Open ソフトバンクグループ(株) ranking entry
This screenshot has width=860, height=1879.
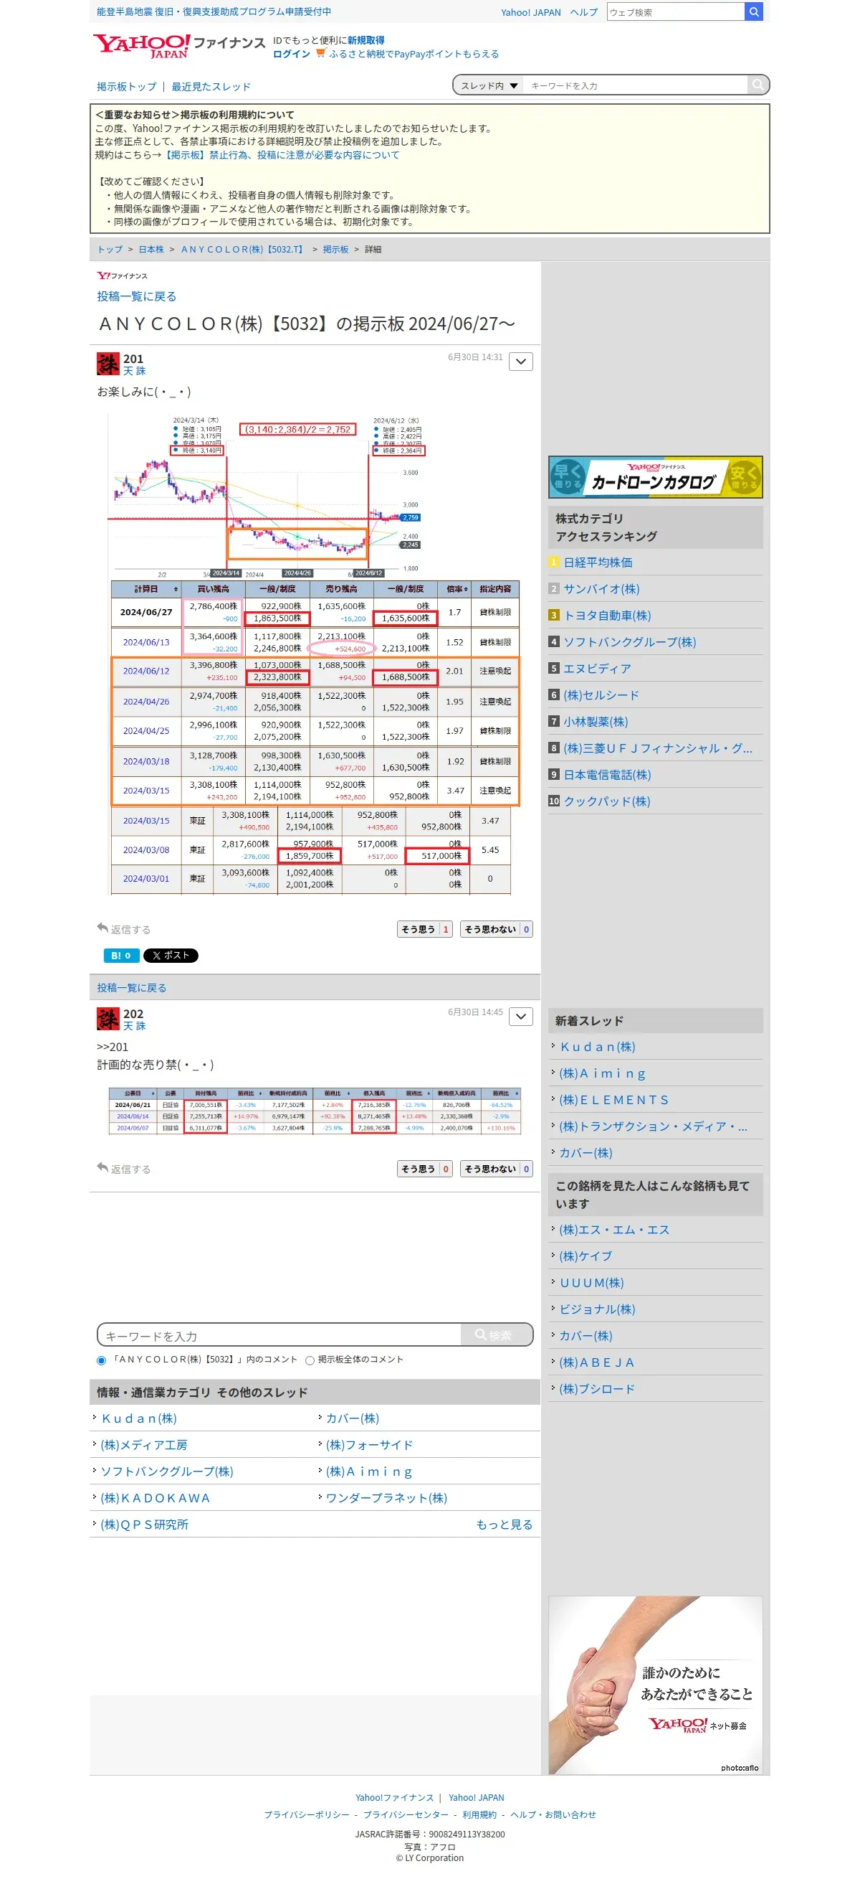point(630,642)
